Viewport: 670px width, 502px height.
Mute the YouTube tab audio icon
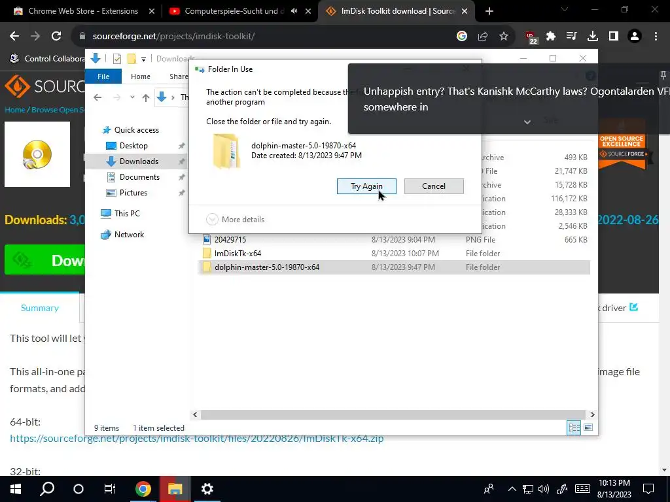294,11
